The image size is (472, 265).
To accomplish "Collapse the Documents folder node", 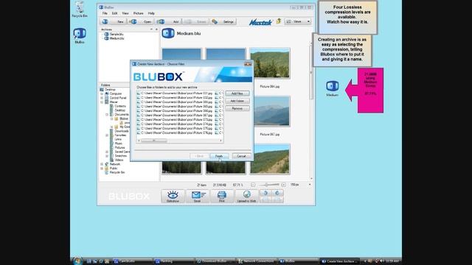I will 107,115.
